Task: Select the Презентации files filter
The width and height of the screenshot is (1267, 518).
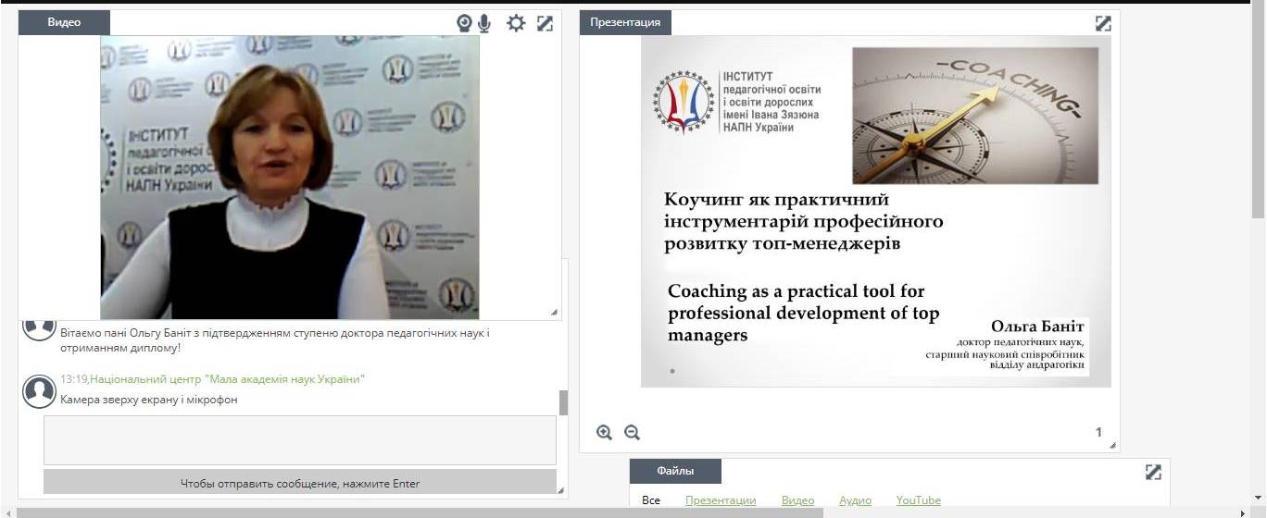Action: 720,500
